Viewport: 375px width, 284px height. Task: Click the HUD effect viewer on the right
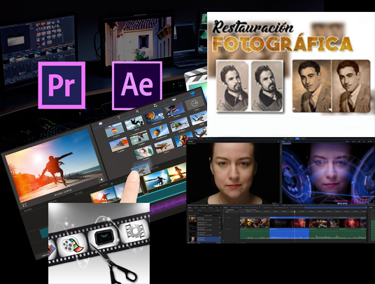(x=328, y=173)
